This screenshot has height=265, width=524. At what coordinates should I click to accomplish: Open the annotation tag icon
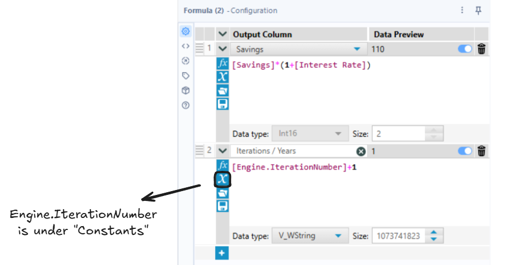[186, 76]
